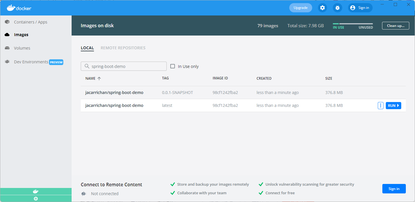Click the Docker whale status icon at bottom-left
This screenshot has width=415, height=202.
pos(36,191)
